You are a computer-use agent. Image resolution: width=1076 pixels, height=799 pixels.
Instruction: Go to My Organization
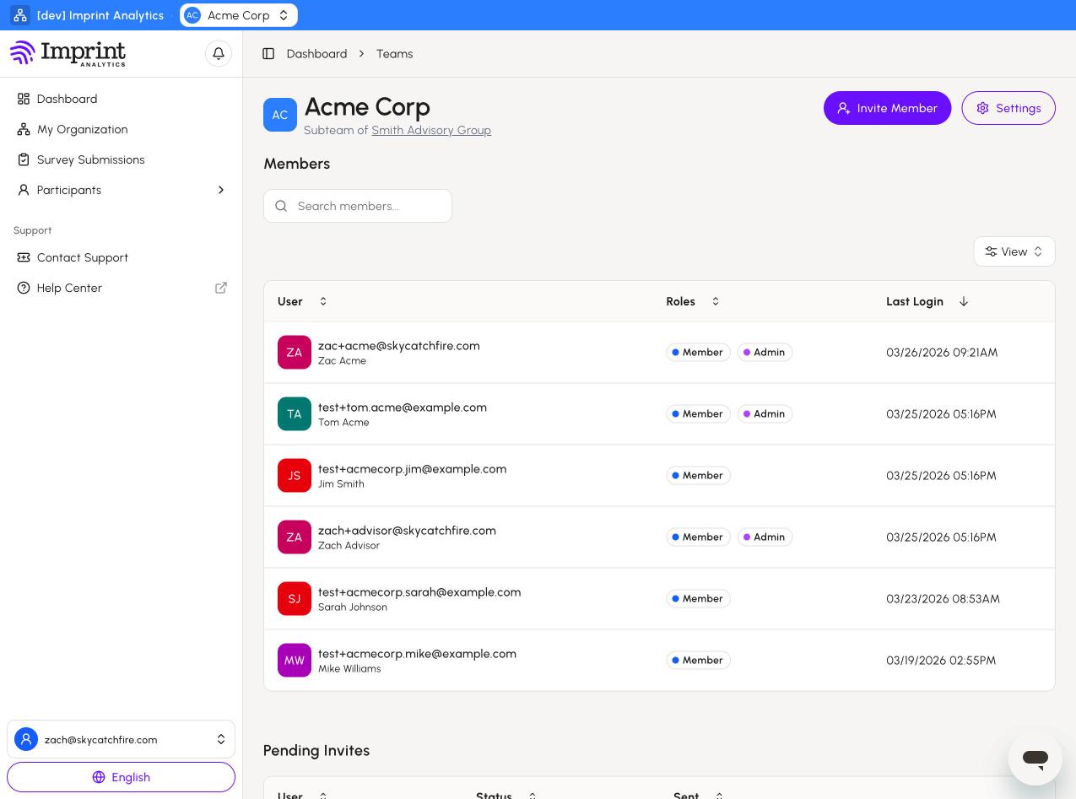point(121,129)
